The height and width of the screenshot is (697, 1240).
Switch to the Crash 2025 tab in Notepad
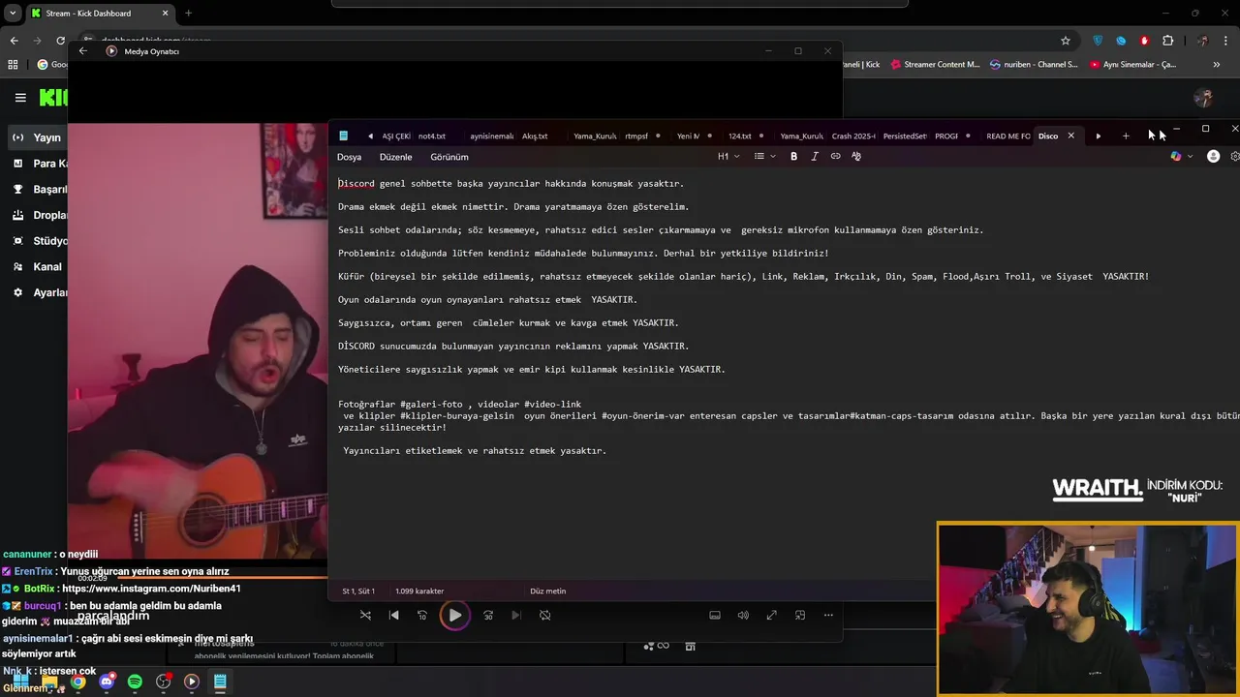tap(853, 136)
